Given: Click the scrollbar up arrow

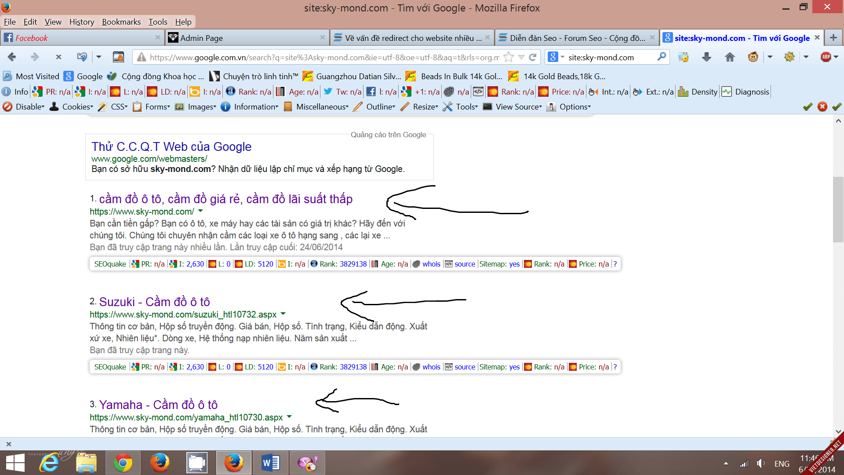Looking at the screenshot, I should 838,121.
